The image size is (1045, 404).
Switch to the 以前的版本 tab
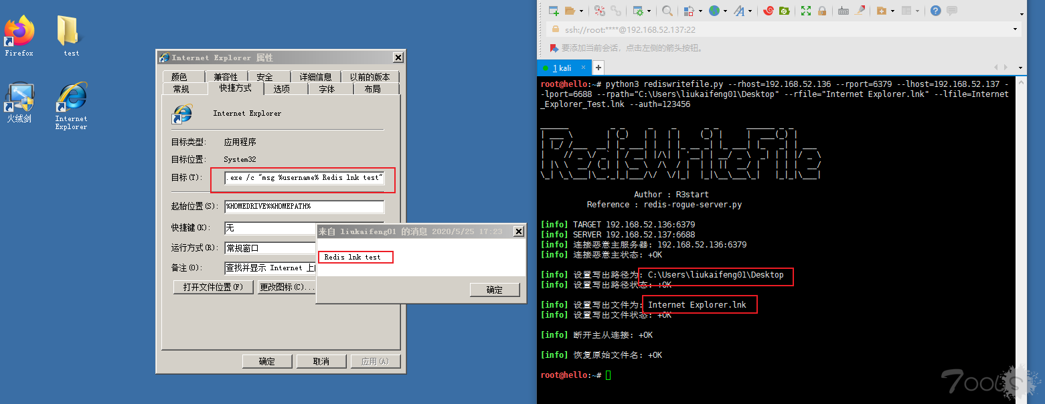[x=370, y=77]
